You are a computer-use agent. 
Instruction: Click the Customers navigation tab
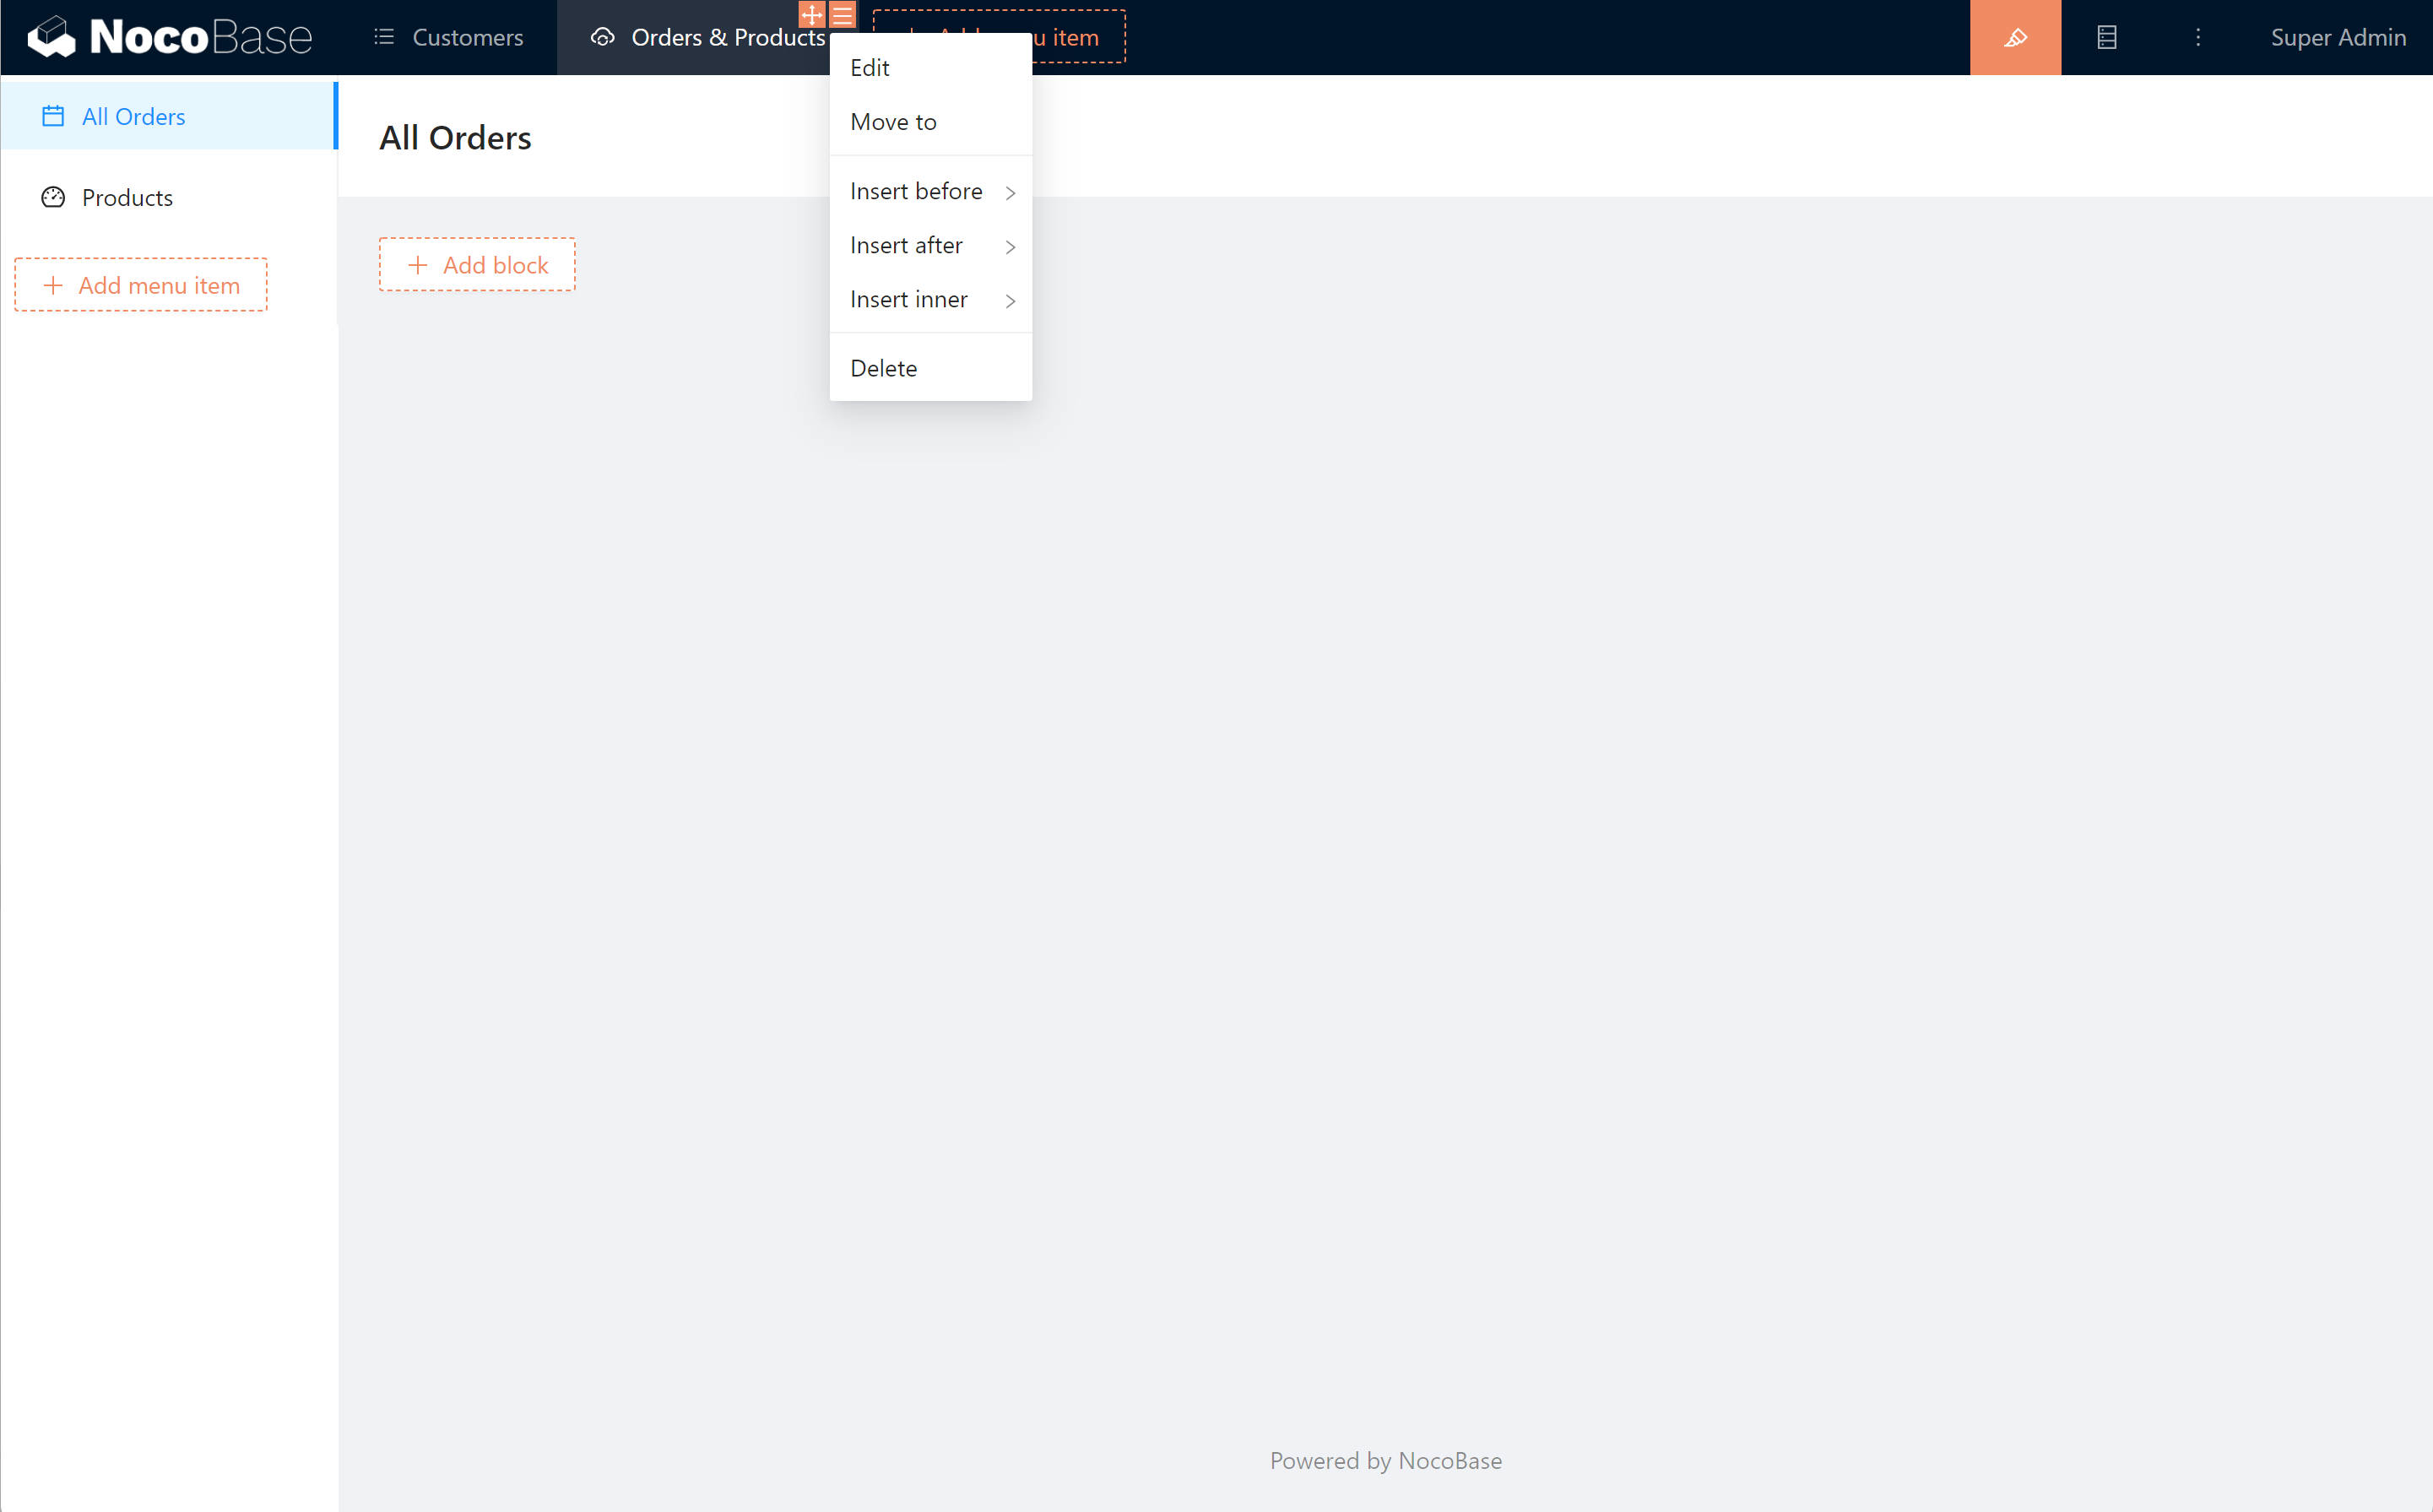pyautogui.click(x=442, y=36)
